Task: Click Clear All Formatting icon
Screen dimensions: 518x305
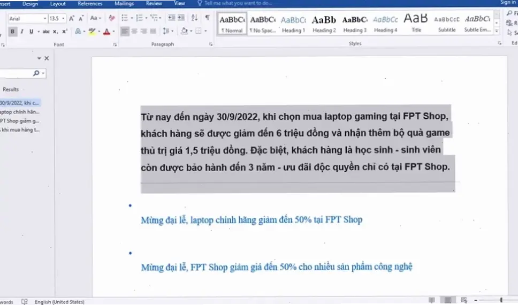Action: coord(112,18)
